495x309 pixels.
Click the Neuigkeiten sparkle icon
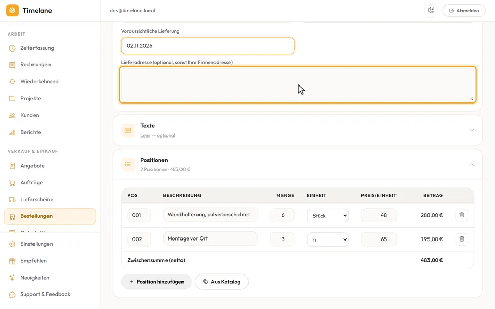tap(12, 278)
